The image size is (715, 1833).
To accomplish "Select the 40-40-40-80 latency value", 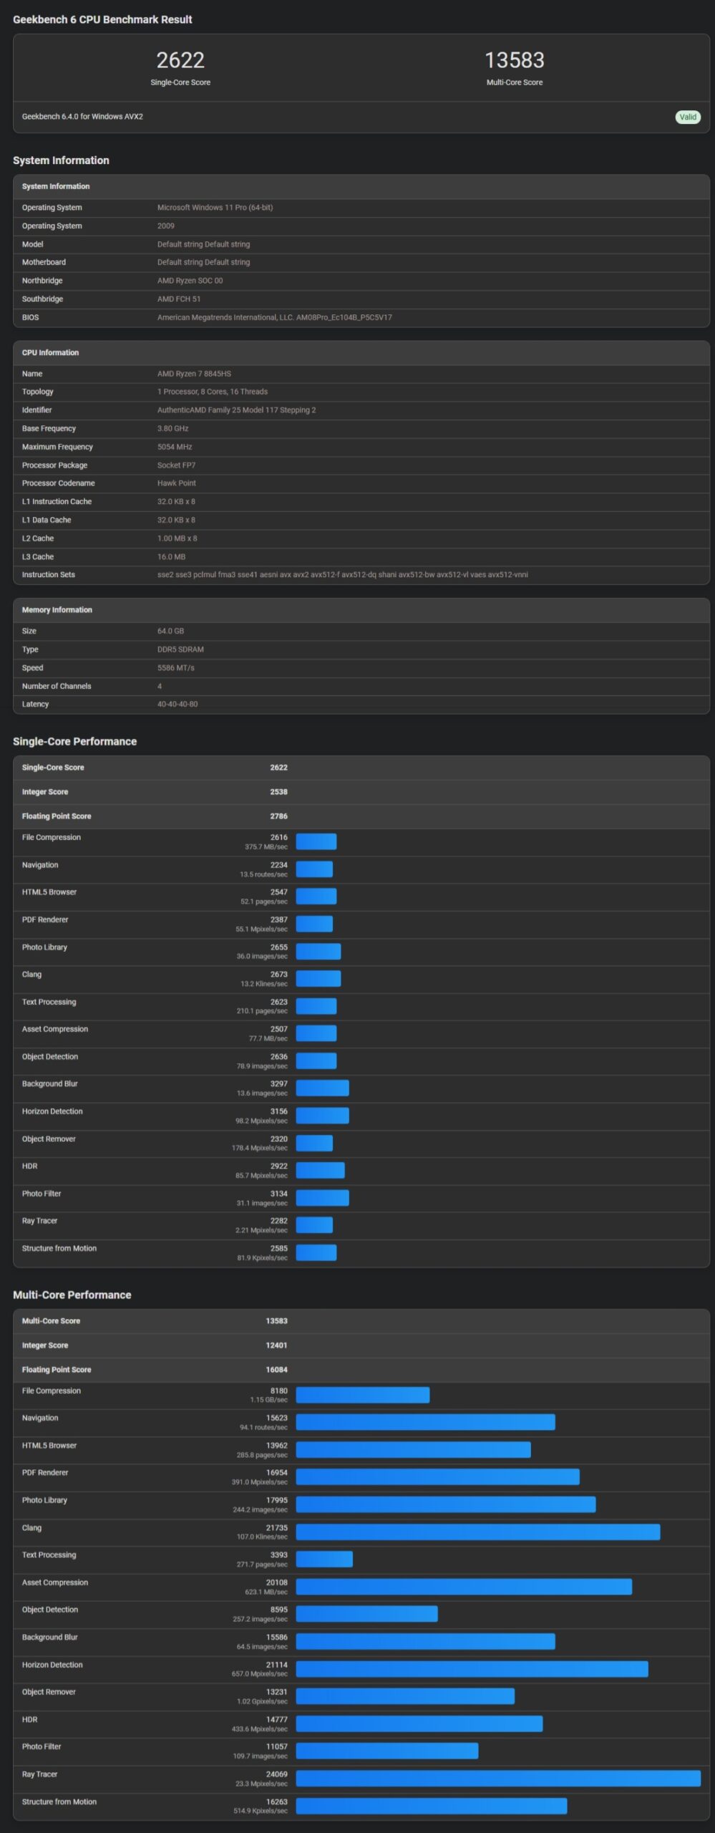I will click(177, 705).
